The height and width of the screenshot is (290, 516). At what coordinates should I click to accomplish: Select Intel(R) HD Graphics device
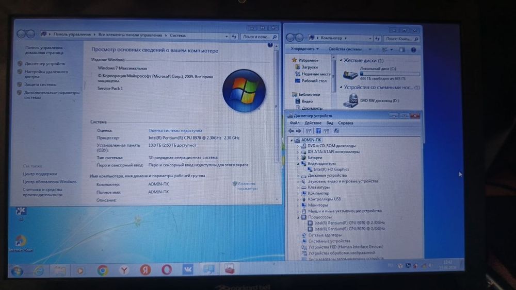(x=331, y=169)
